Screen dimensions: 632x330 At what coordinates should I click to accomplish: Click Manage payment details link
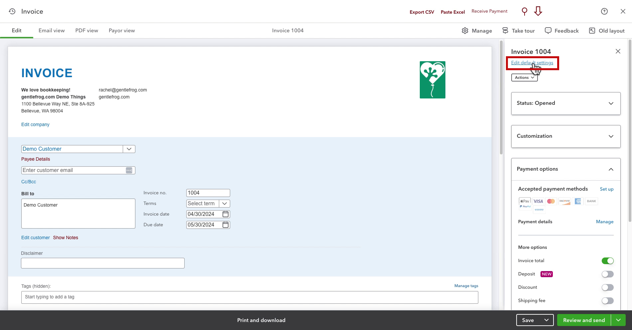tap(604, 222)
